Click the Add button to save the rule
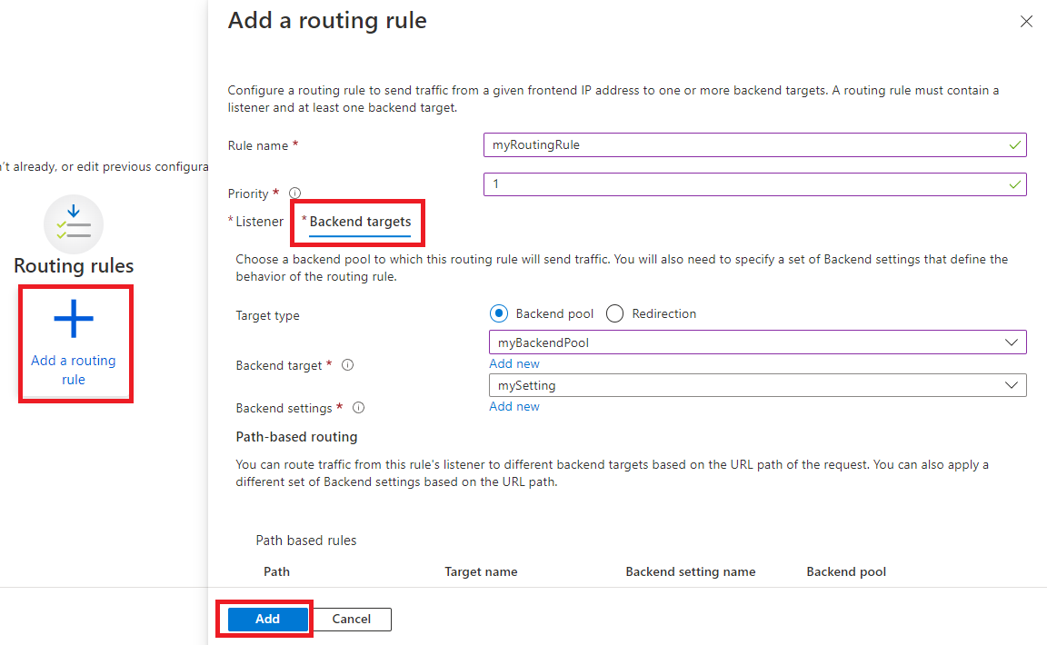 (x=265, y=619)
